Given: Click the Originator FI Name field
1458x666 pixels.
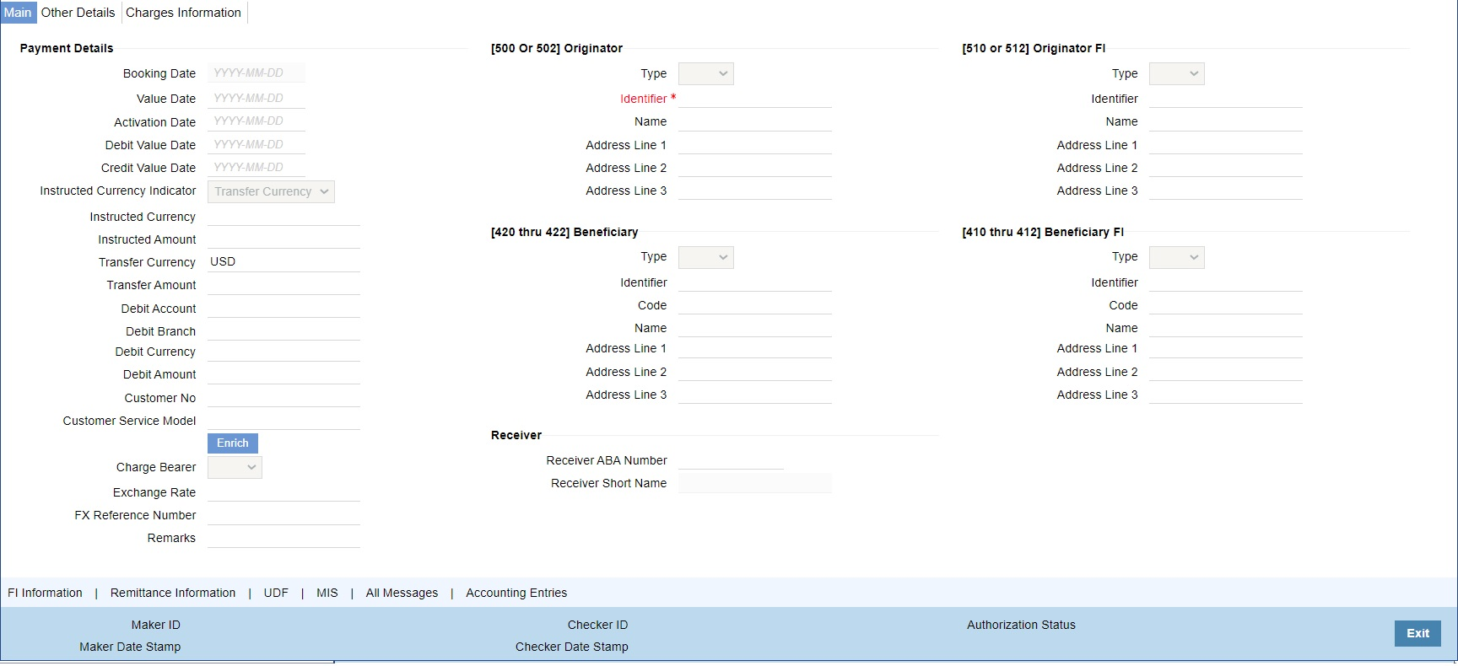Looking at the screenshot, I should coord(1226,121).
